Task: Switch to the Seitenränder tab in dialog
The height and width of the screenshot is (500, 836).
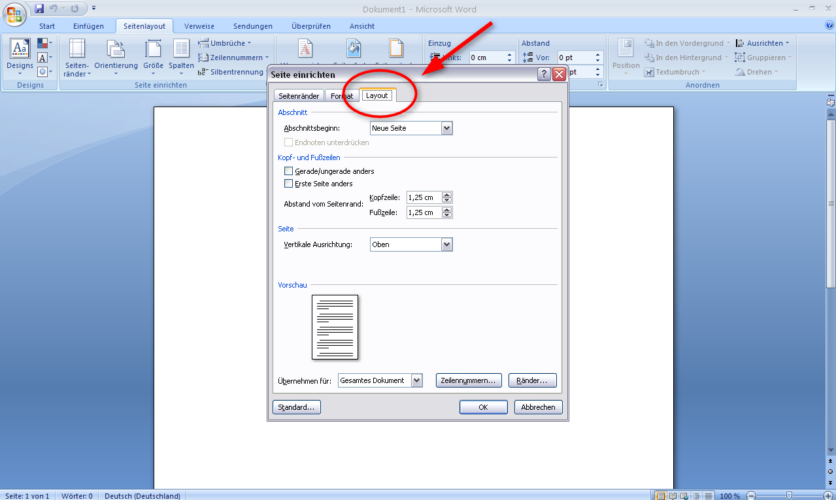Action: point(299,96)
